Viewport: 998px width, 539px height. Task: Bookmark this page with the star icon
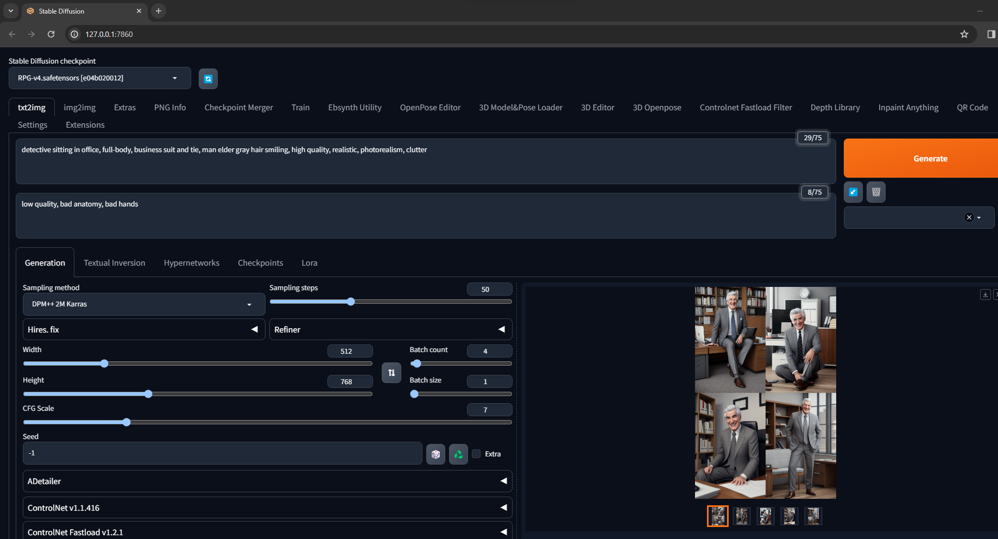coord(964,34)
